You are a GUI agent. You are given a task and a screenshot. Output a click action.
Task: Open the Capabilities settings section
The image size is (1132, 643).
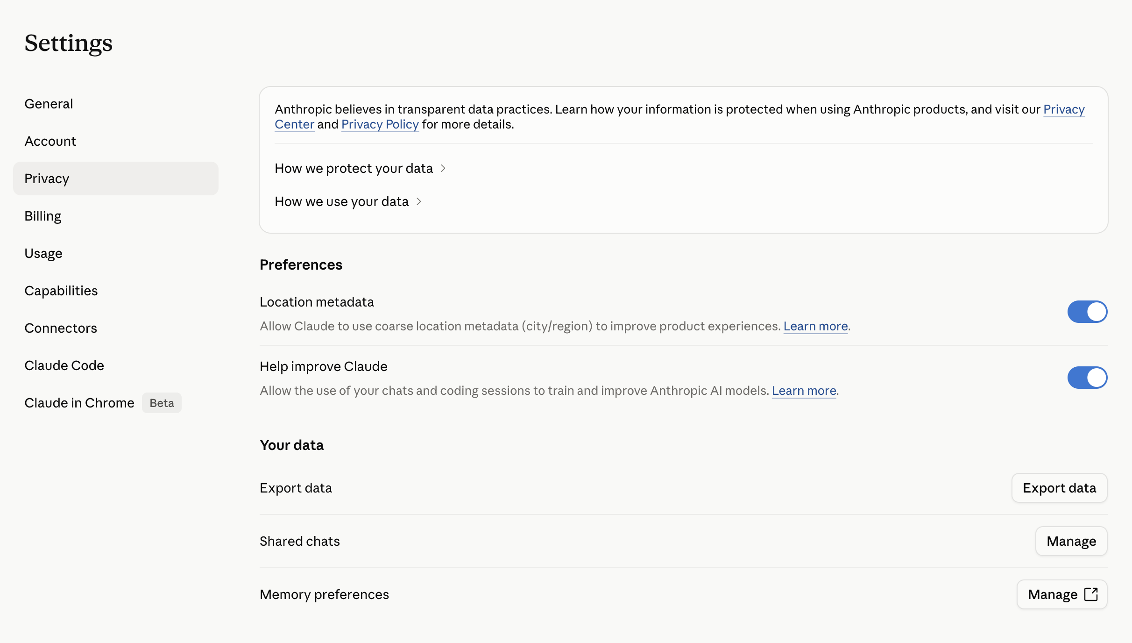61,290
